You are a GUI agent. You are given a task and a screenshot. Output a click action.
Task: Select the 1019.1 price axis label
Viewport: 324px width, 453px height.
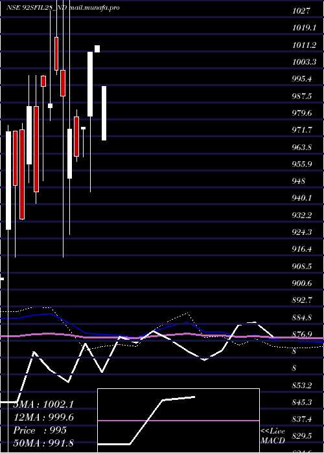pyautogui.click(x=303, y=28)
